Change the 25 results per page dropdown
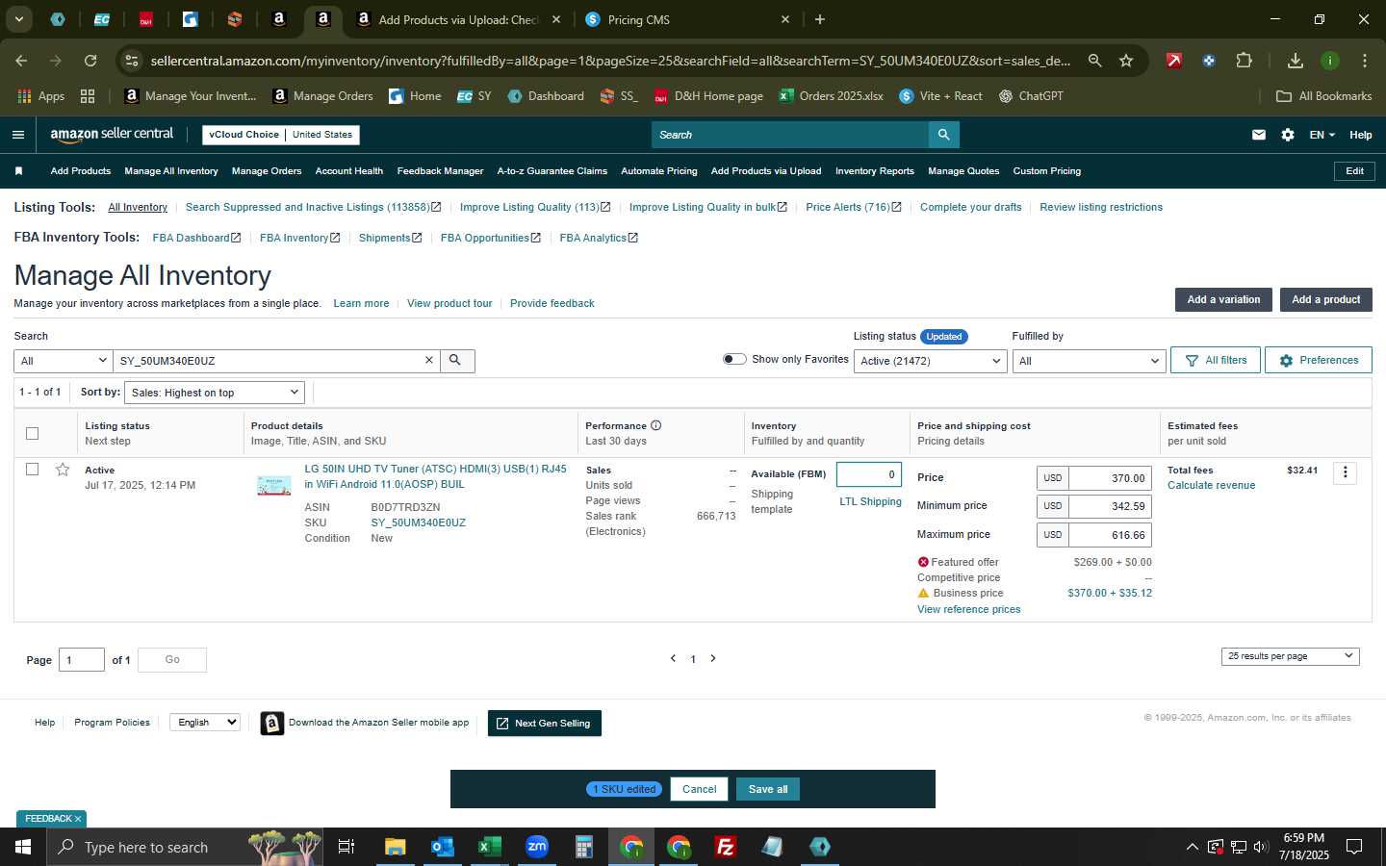 1290,656
